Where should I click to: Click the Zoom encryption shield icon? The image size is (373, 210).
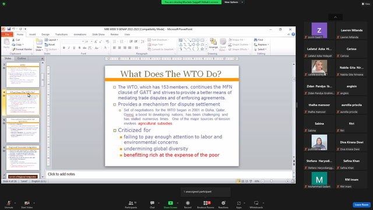coord(4,4)
